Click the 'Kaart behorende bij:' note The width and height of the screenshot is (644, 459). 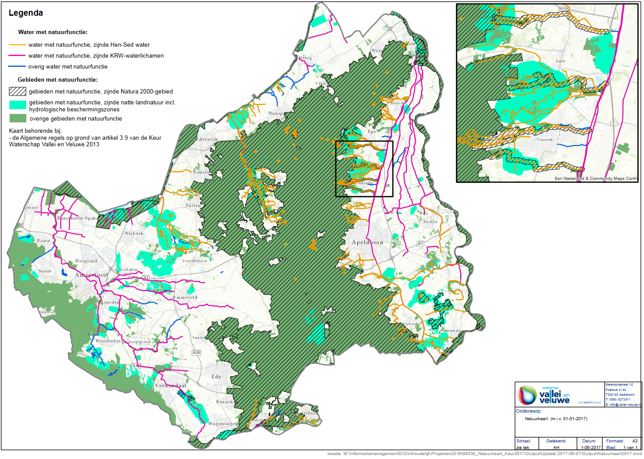[x=35, y=131]
